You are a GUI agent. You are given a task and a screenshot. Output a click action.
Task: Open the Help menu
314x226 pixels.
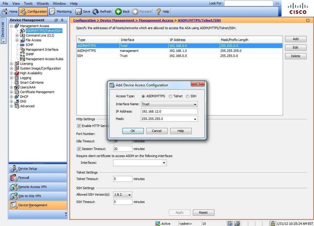coord(74,3)
